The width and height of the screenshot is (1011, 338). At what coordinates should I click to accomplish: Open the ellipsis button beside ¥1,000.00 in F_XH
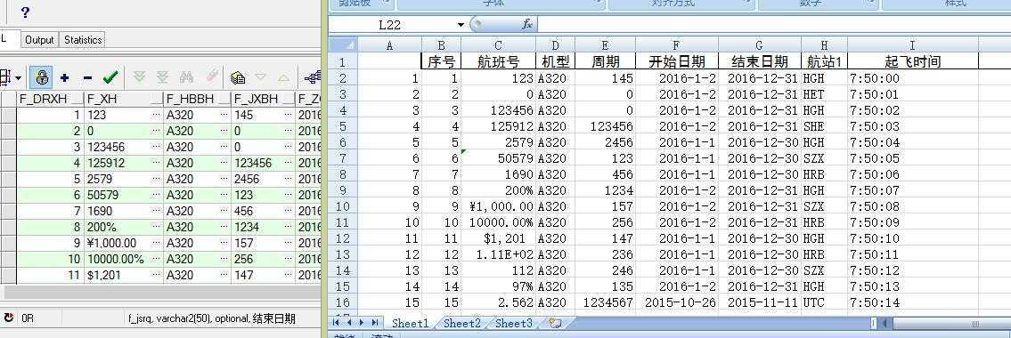(157, 243)
